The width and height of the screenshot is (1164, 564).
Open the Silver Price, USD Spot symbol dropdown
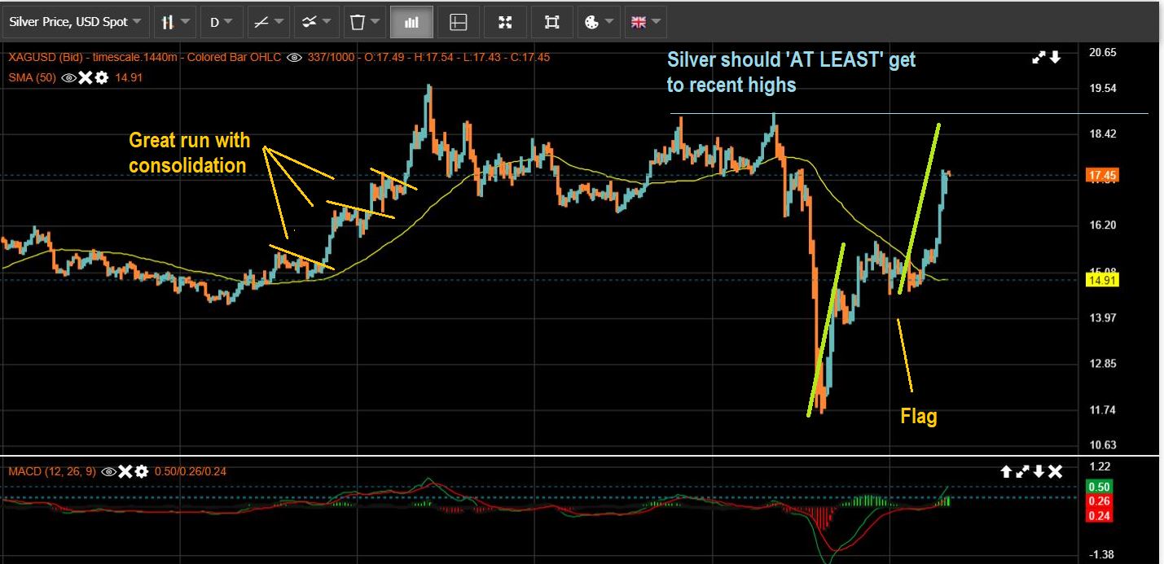[75, 22]
